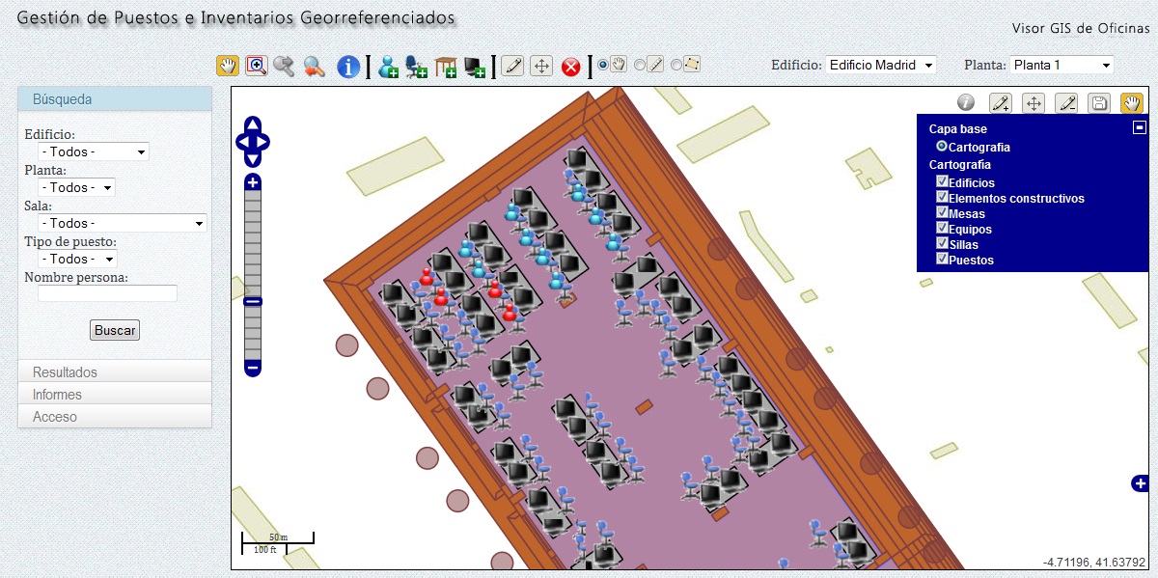Click the grey info icon in the map toolbar
This screenshot has height=578, width=1158.
click(x=966, y=102)
